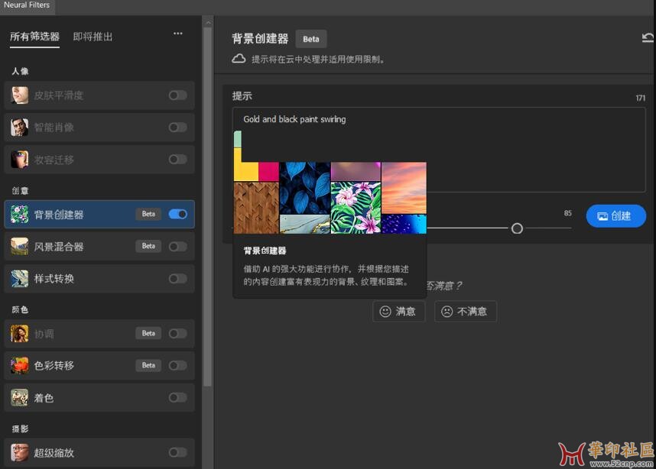Click the frowning face icon in 不满意 button
The width and height of the screenshot is (656, 469).
(447, 312)
